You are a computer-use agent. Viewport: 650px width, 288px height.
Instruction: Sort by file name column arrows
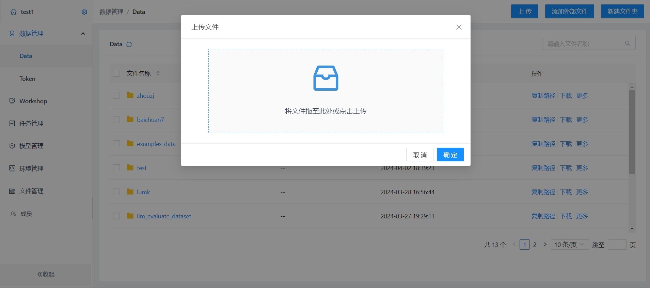coord(158,73)
